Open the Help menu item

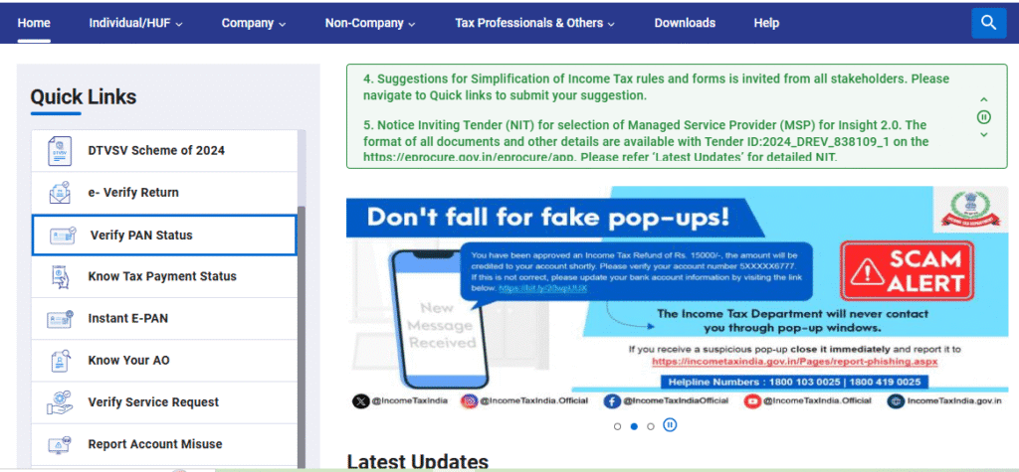tap(766, 23)
